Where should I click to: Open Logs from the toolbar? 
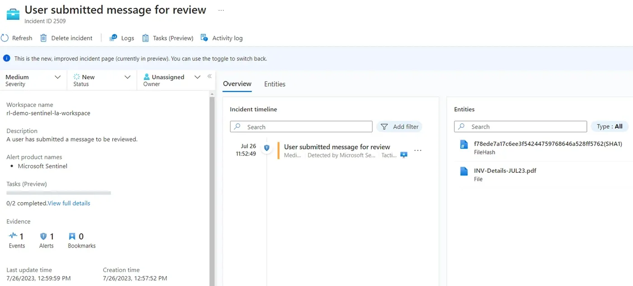[122, 38]
